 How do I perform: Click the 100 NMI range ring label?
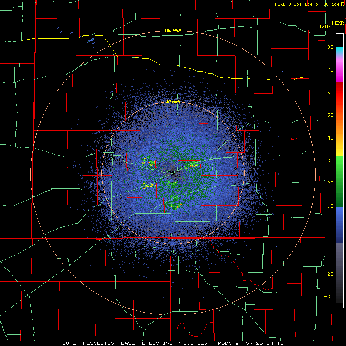173,30
